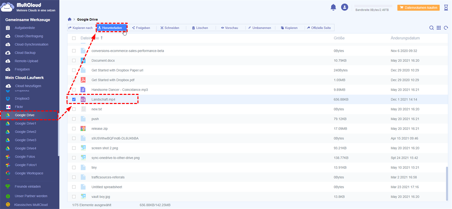Open Remote-Upload in the sidebar
This screenshot has width=452, height=209.
tap(26, 61)
